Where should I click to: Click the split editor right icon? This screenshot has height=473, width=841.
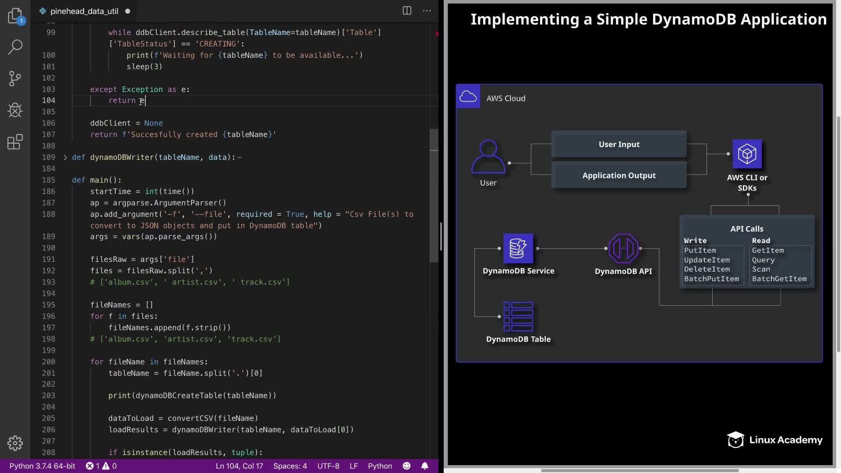coord(406,11)
